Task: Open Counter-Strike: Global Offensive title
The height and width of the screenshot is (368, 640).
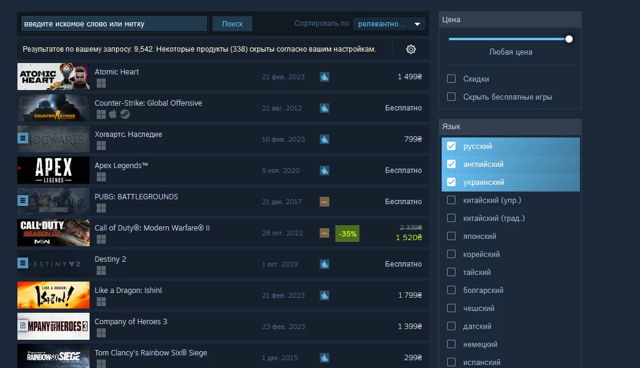Action: pos(148,103)
